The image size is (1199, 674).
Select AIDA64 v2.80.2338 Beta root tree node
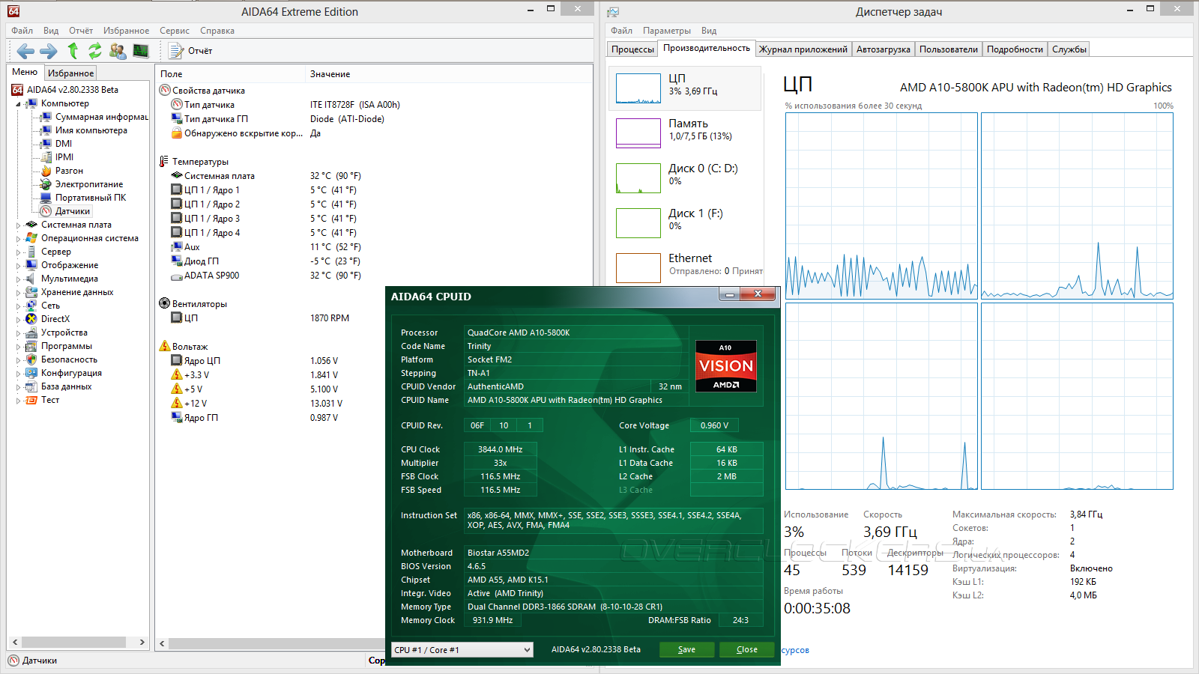73,90
